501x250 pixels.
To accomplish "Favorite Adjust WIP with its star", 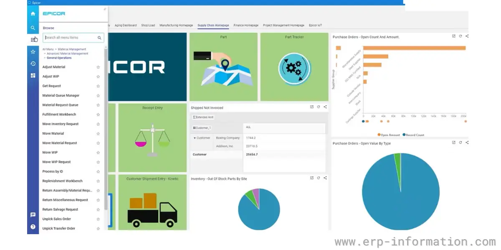I will pyautogui.click(x=98, y=77).
